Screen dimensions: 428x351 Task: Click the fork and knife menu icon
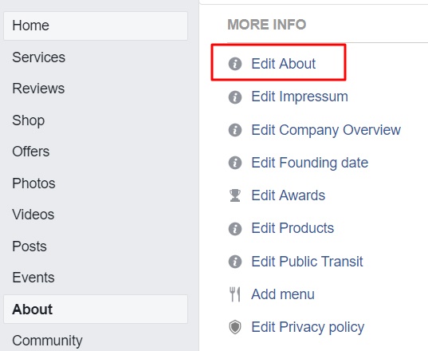235,294
